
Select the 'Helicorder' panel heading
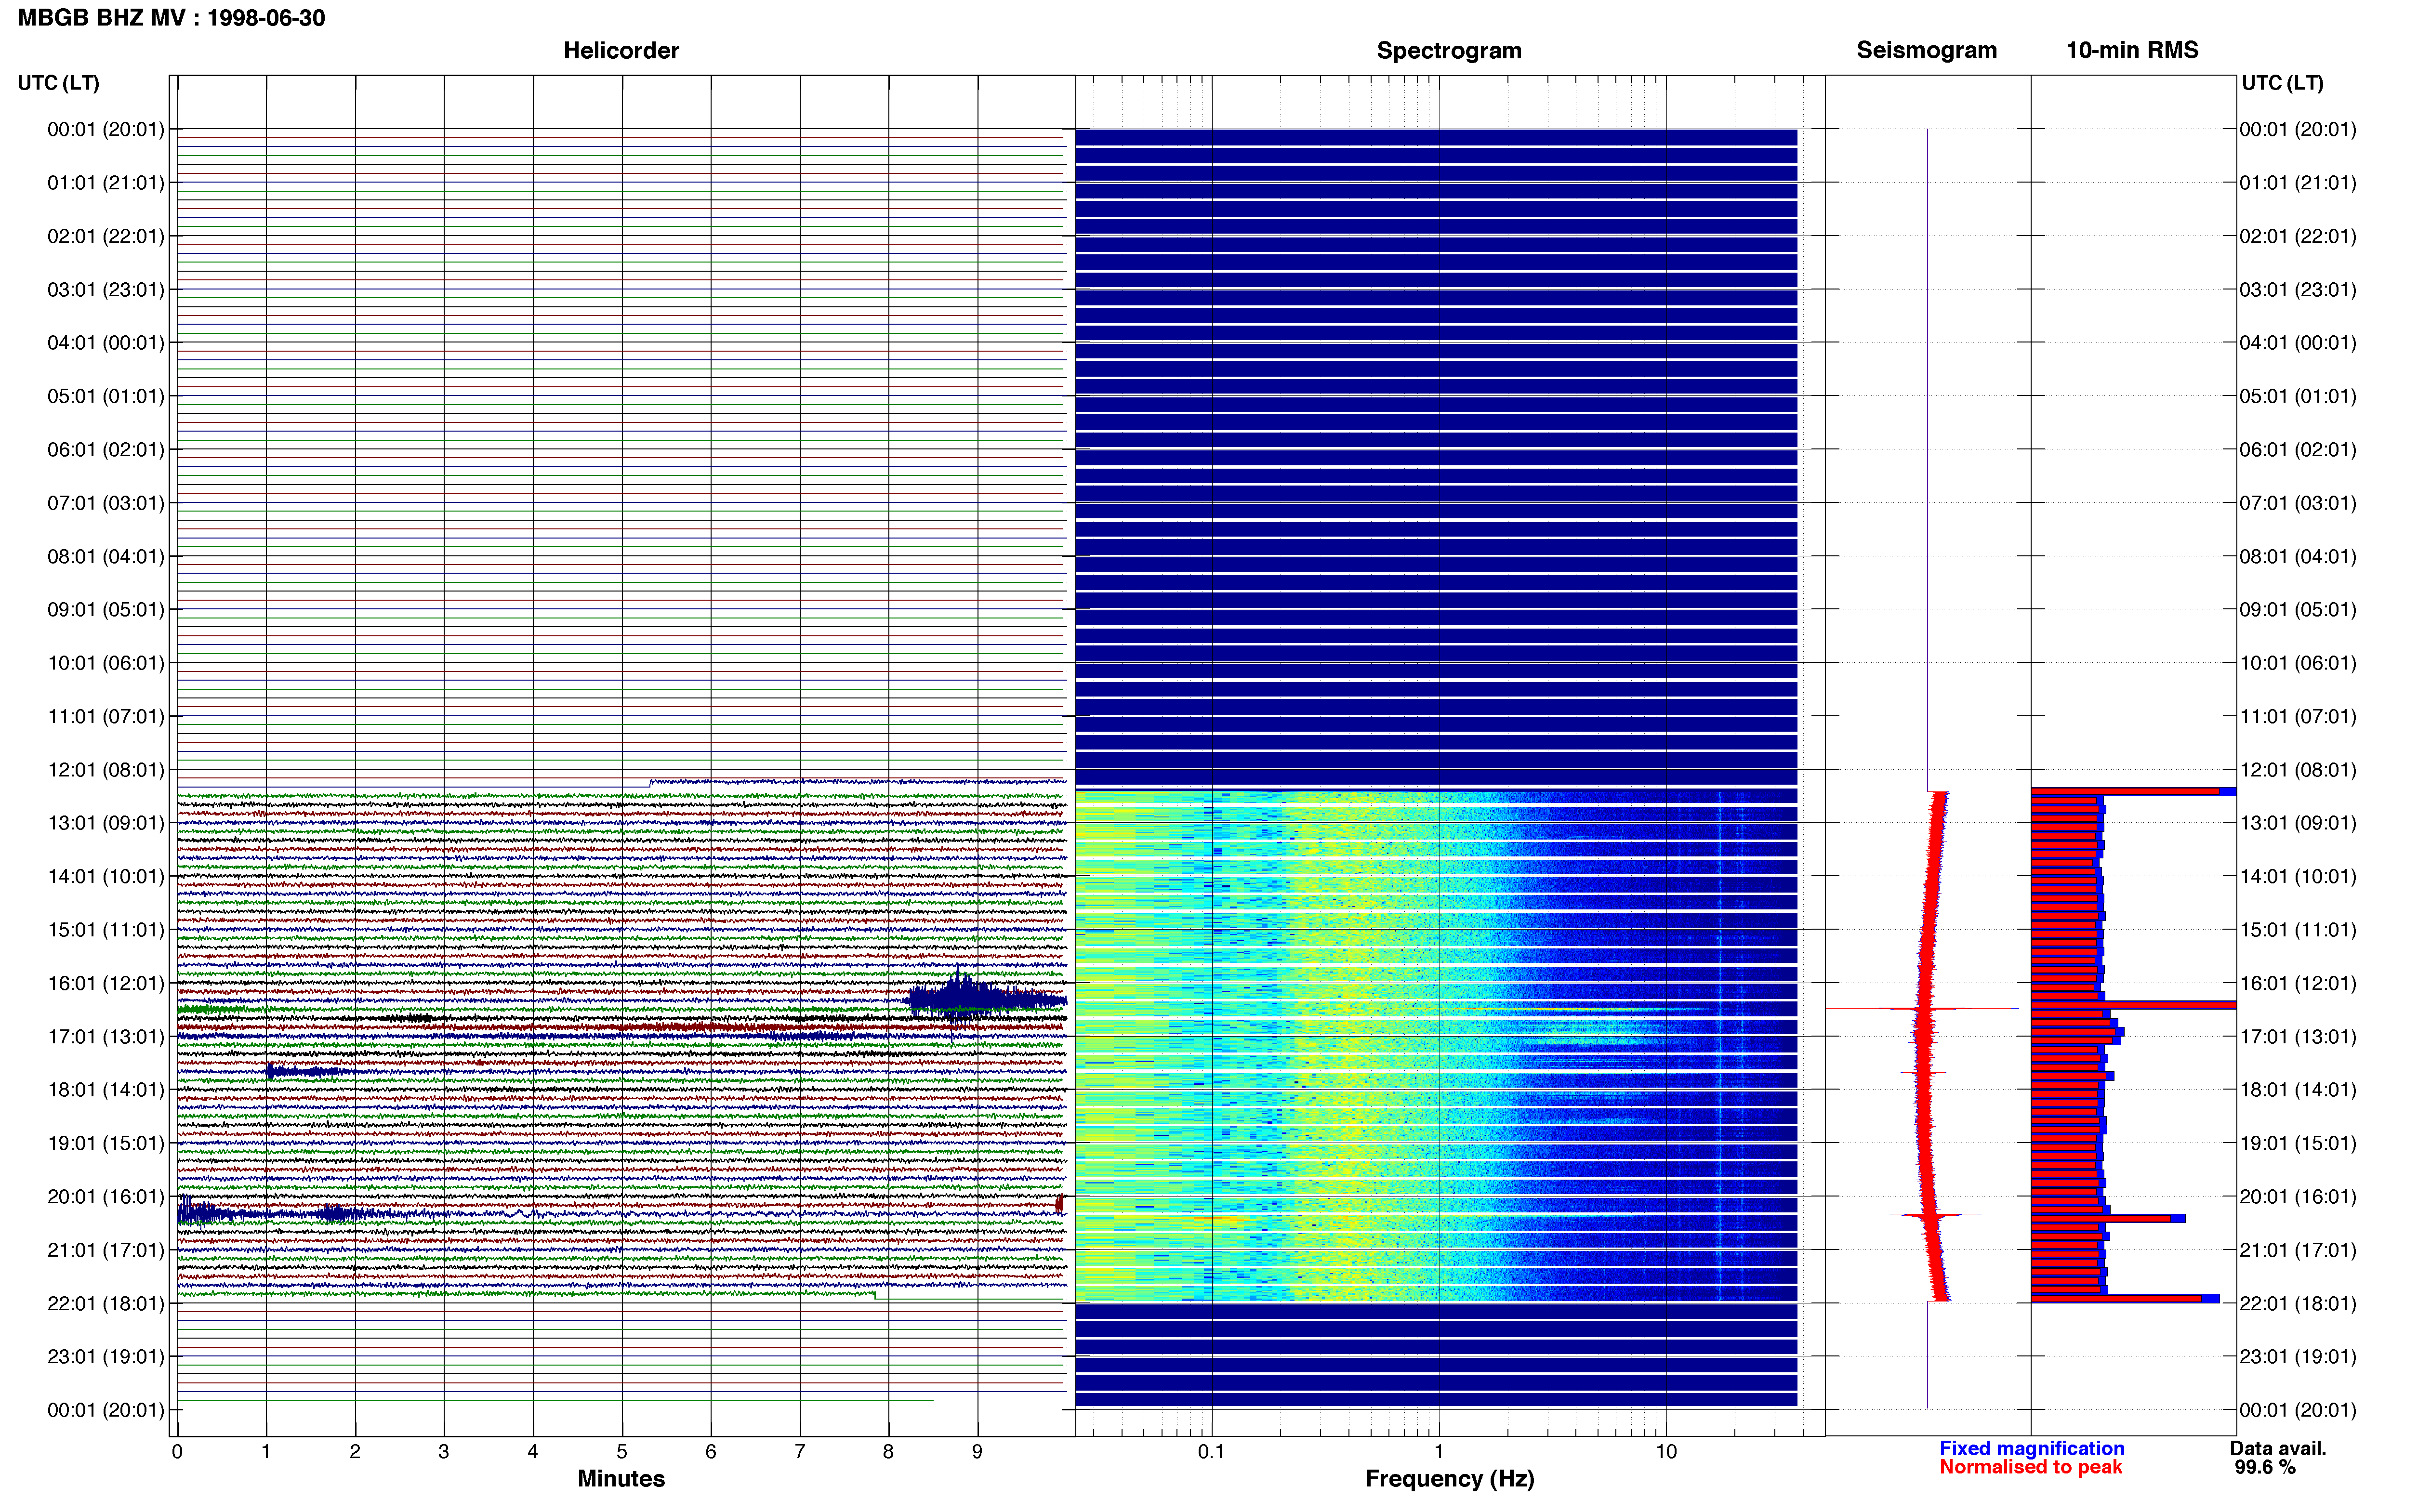click(x=621, y=50)
